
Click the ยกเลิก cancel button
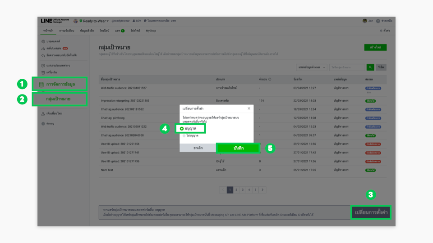pyautogui.click(x=198, y=148)
